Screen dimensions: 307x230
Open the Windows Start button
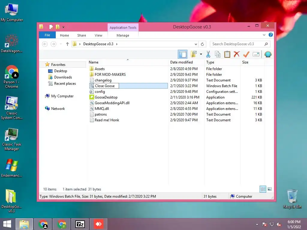pos(7,224)
